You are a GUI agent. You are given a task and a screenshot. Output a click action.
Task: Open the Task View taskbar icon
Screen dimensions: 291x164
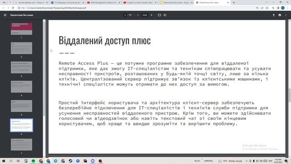(x=18, y=161)
